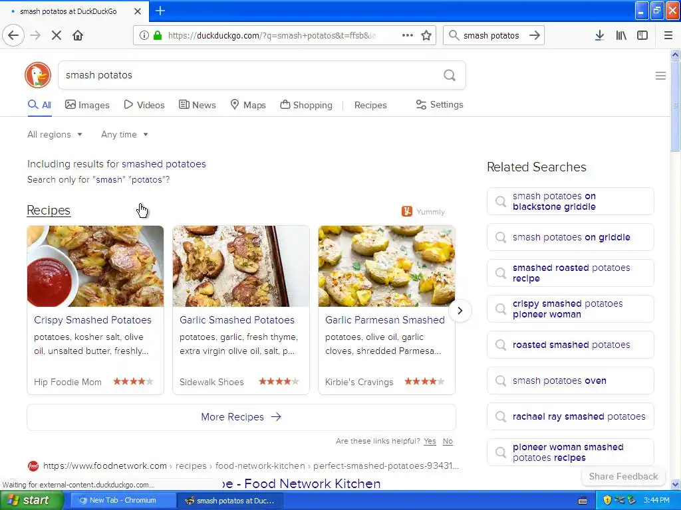Open the Kirbie's Cravings recipe photo
This screenshot has width=681, height=510.
point(386,266)
